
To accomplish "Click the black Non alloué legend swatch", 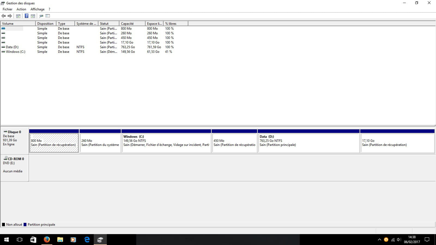I will coord(4,225).
